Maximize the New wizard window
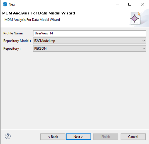 pos(130,4)
